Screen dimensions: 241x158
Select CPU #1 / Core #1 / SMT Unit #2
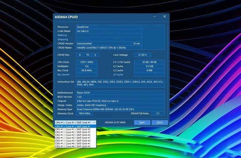tap(75, 129)
